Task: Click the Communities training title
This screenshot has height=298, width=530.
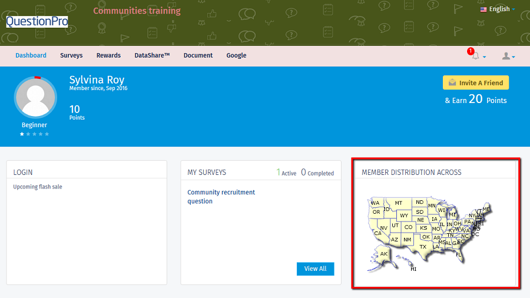Action: 137,11
